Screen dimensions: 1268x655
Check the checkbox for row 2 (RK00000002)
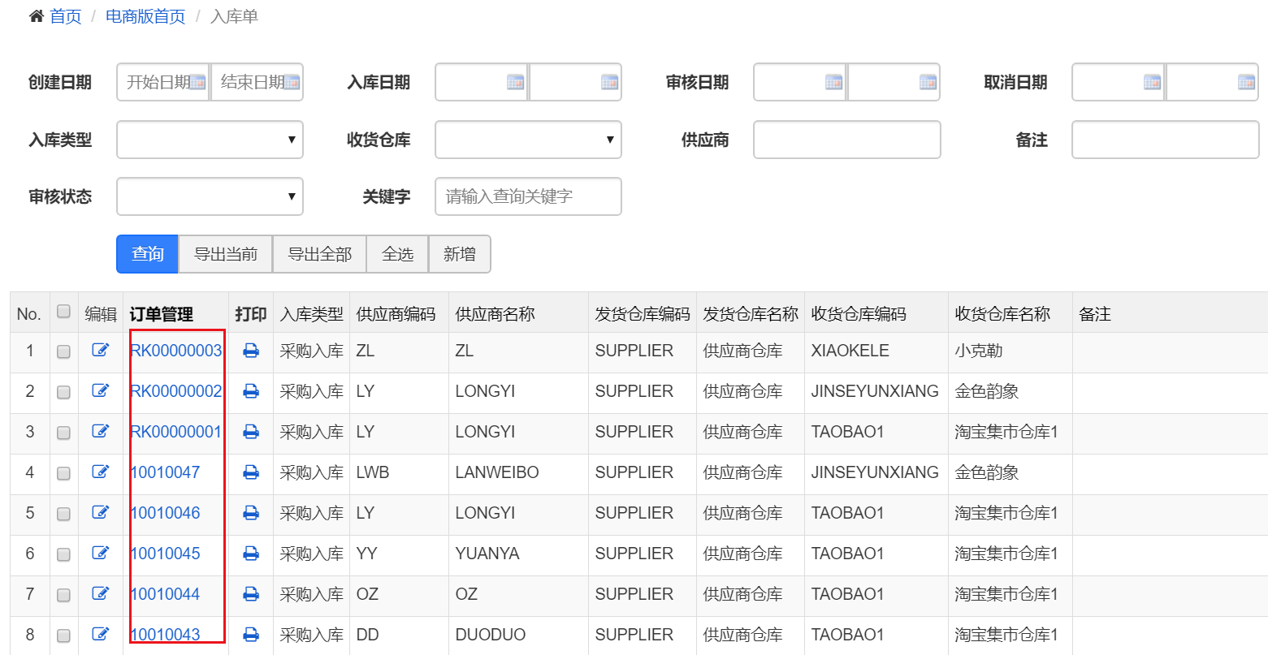click(x=63, y=391)
